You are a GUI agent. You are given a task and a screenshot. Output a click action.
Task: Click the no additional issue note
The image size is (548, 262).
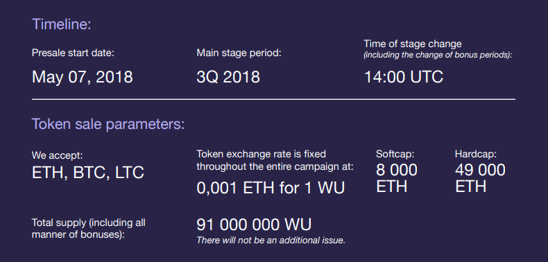(271, 241)
